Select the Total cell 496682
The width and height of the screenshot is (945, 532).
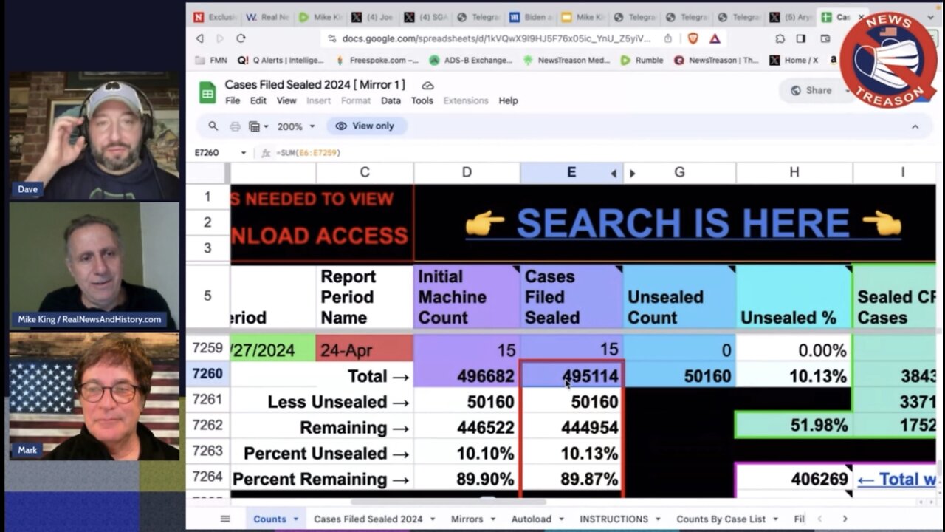tap(467, 375)
